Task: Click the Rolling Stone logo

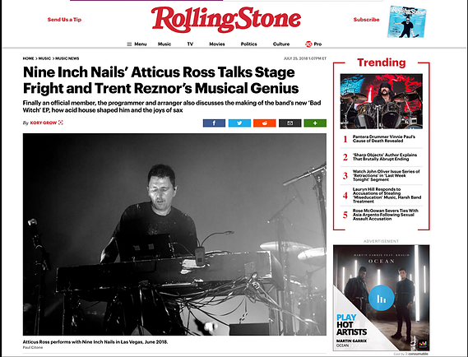Action: coord(226,20)
